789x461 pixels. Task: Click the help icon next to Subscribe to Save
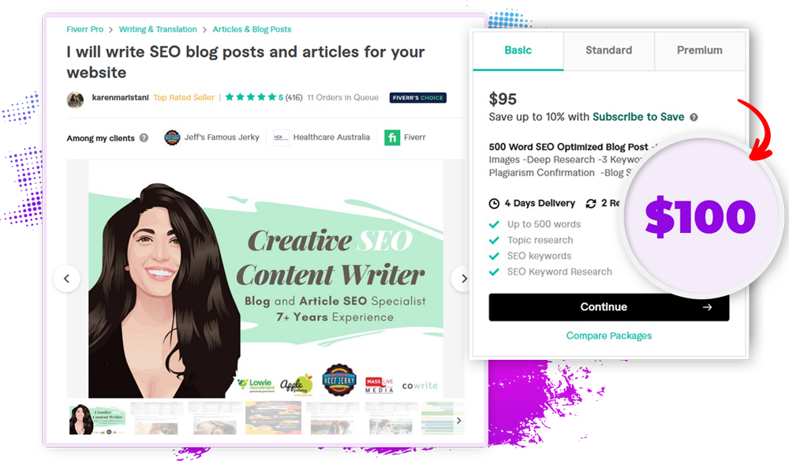click(x=694, y=118)
